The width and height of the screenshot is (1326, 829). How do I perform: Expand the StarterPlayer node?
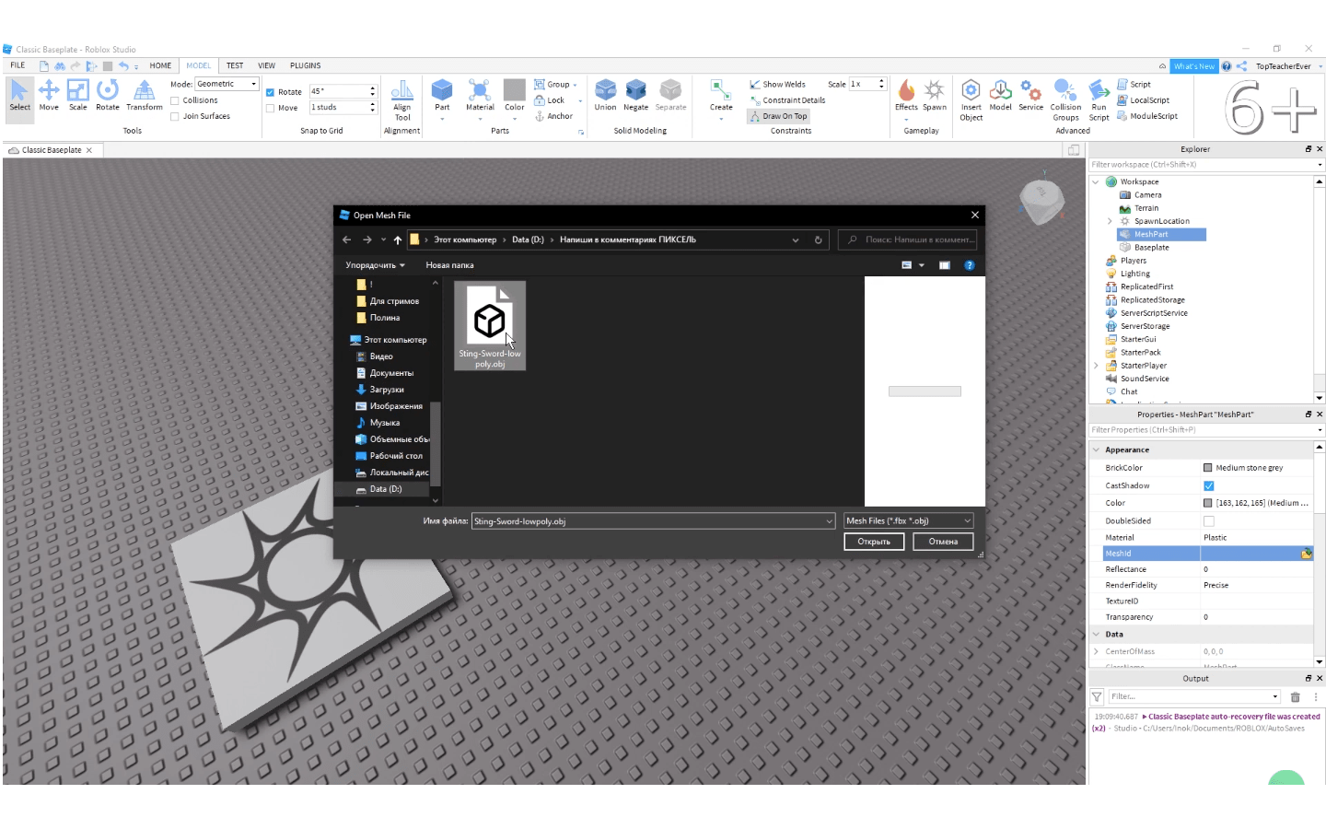coord(1096,366)
